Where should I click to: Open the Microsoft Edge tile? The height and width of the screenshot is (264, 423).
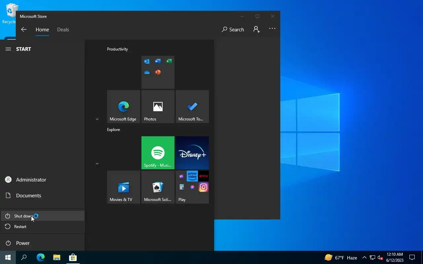point(124,107)
